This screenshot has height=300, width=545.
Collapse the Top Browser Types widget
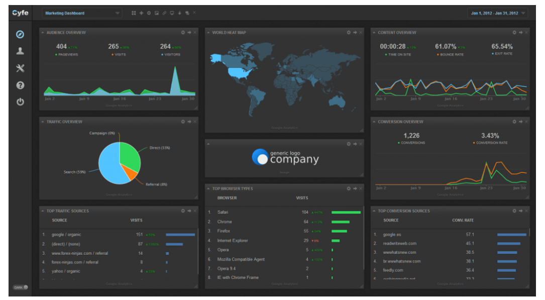pyautogui.click(x=208, y=188)
